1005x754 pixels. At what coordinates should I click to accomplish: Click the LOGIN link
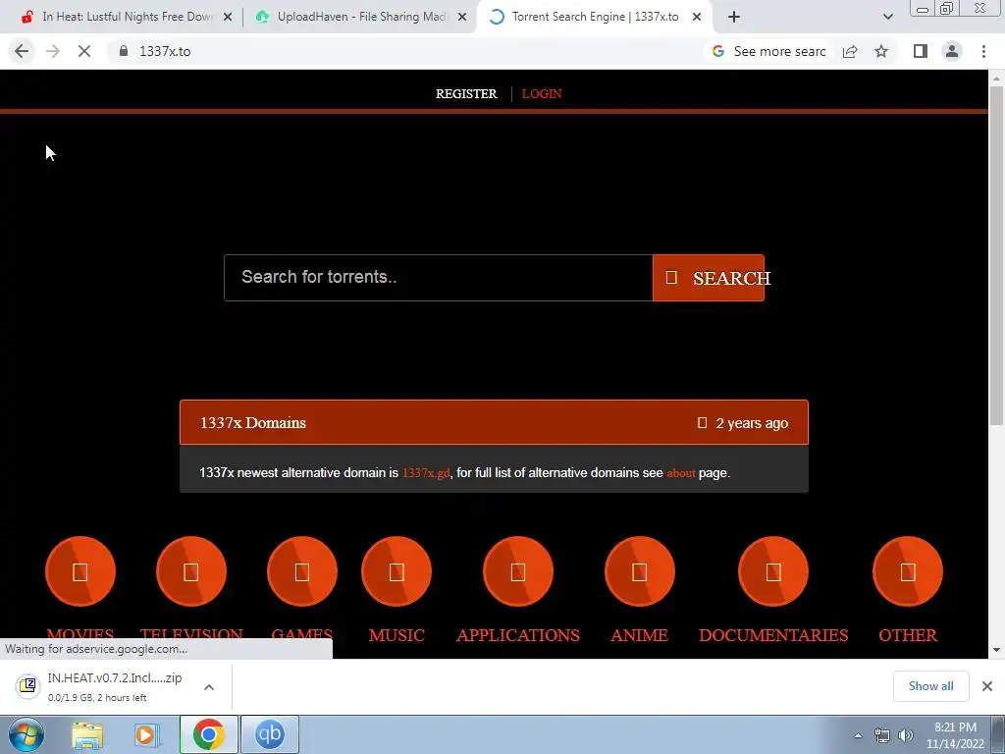pos(542,93)
